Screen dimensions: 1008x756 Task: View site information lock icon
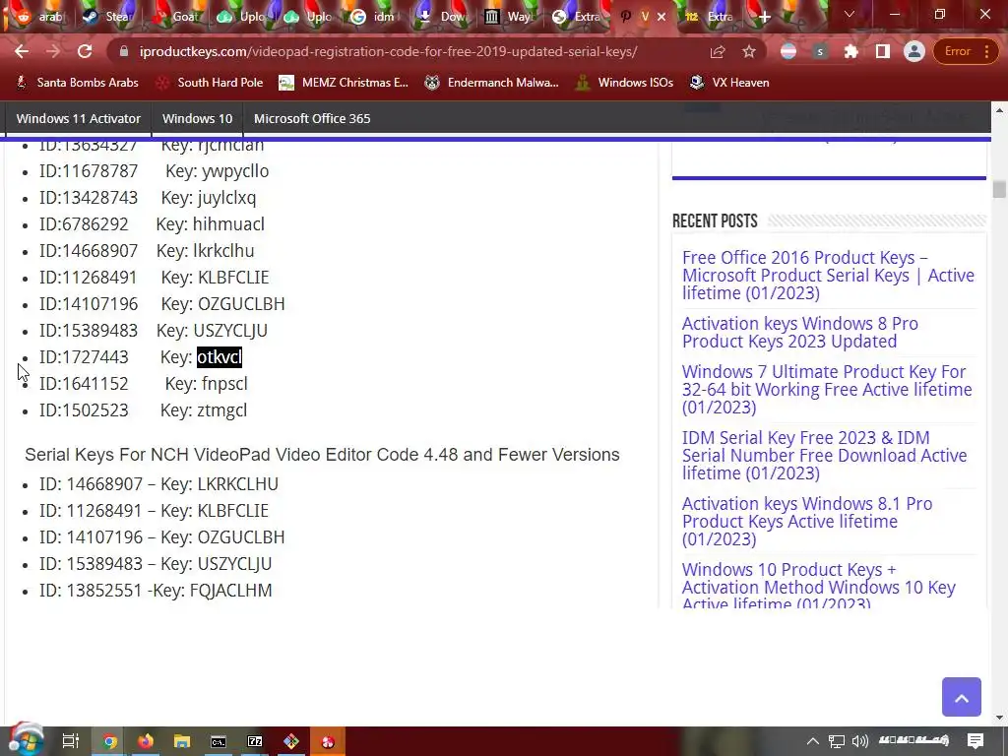pos(124,51)
